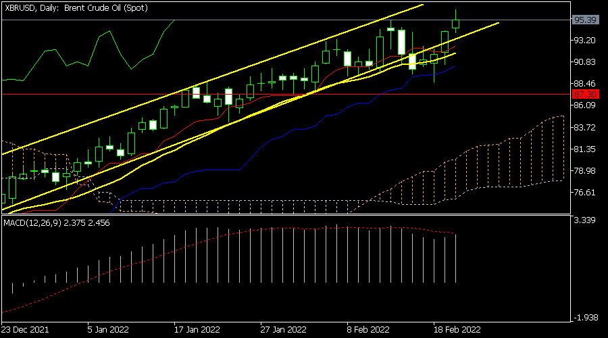Click the 90.83 price axis value
Viewport: 608px width, 338px height.
tap(585, 62)
